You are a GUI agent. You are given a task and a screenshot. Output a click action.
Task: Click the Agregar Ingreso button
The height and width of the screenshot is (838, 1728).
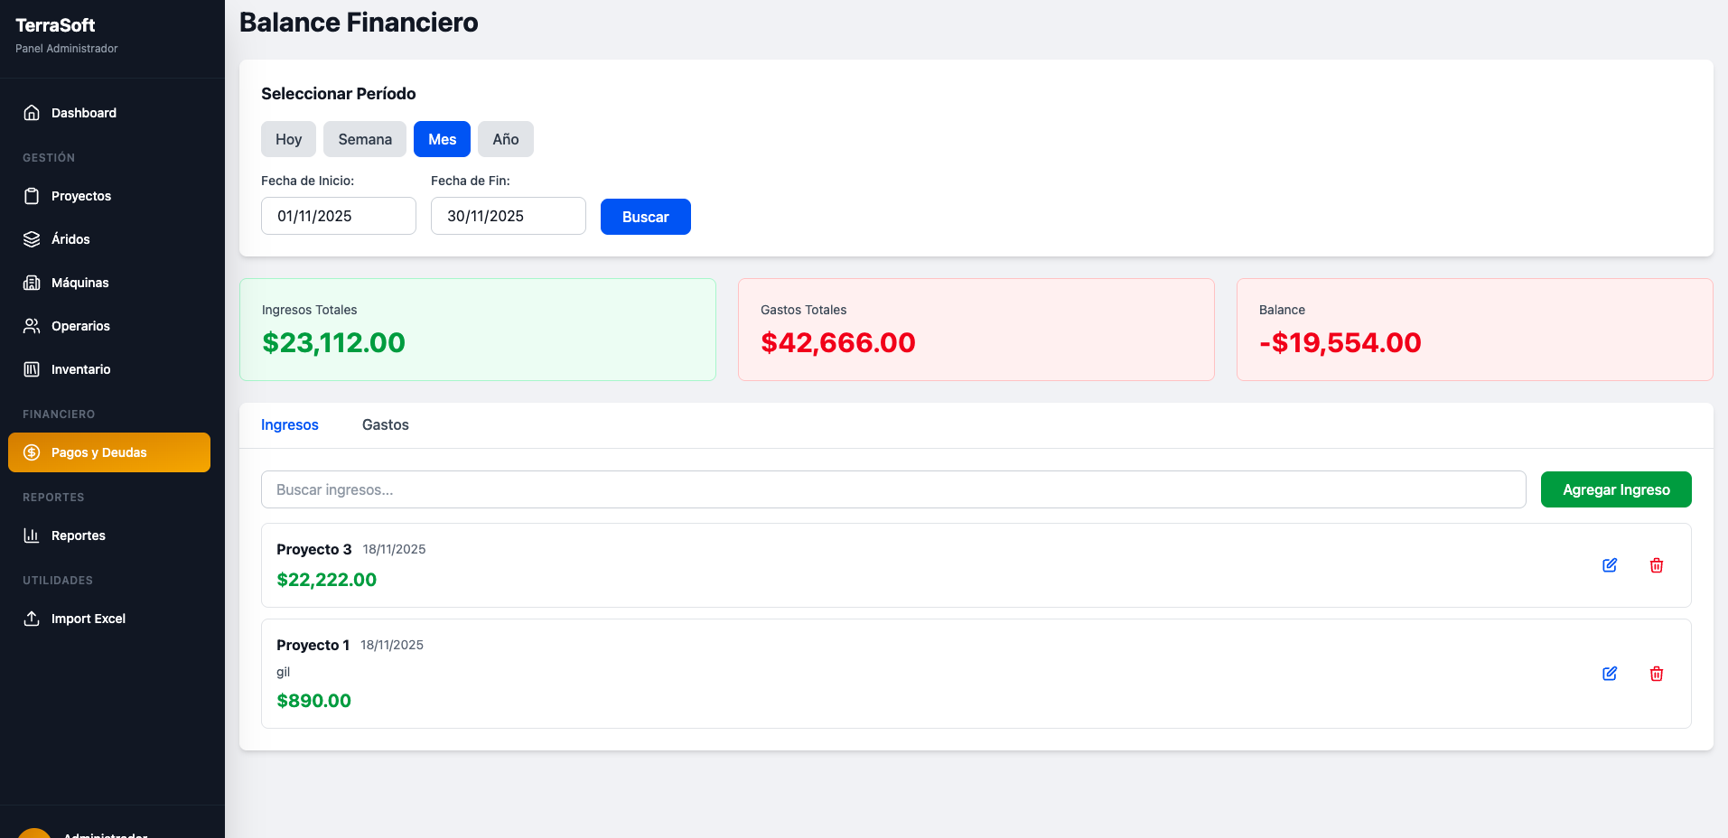pyautogui.click(x=1615, y=489)
